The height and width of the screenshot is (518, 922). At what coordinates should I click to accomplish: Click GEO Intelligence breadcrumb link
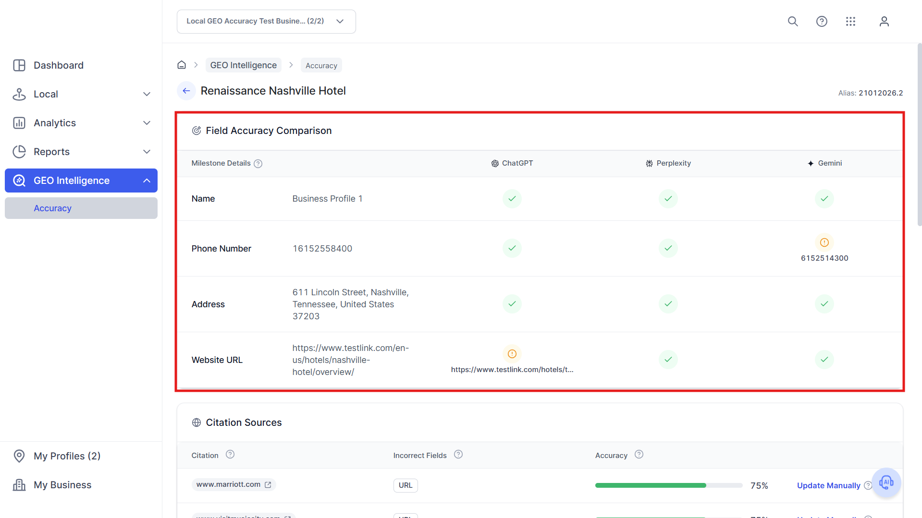point(244,65)
